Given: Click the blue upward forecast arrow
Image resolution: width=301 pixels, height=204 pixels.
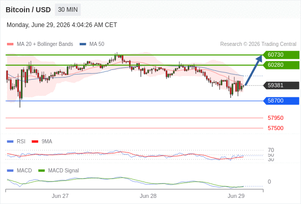Looking at the screenshot, I should tap(254, 70).
